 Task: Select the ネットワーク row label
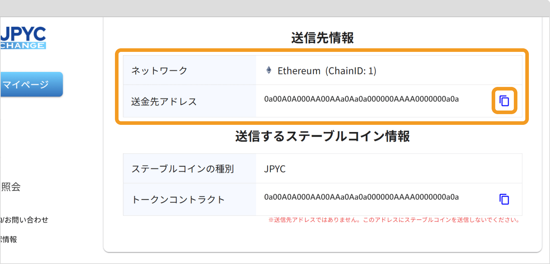click(159, 70)
